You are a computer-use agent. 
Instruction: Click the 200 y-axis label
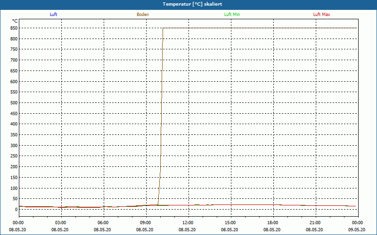coord(14,167)
